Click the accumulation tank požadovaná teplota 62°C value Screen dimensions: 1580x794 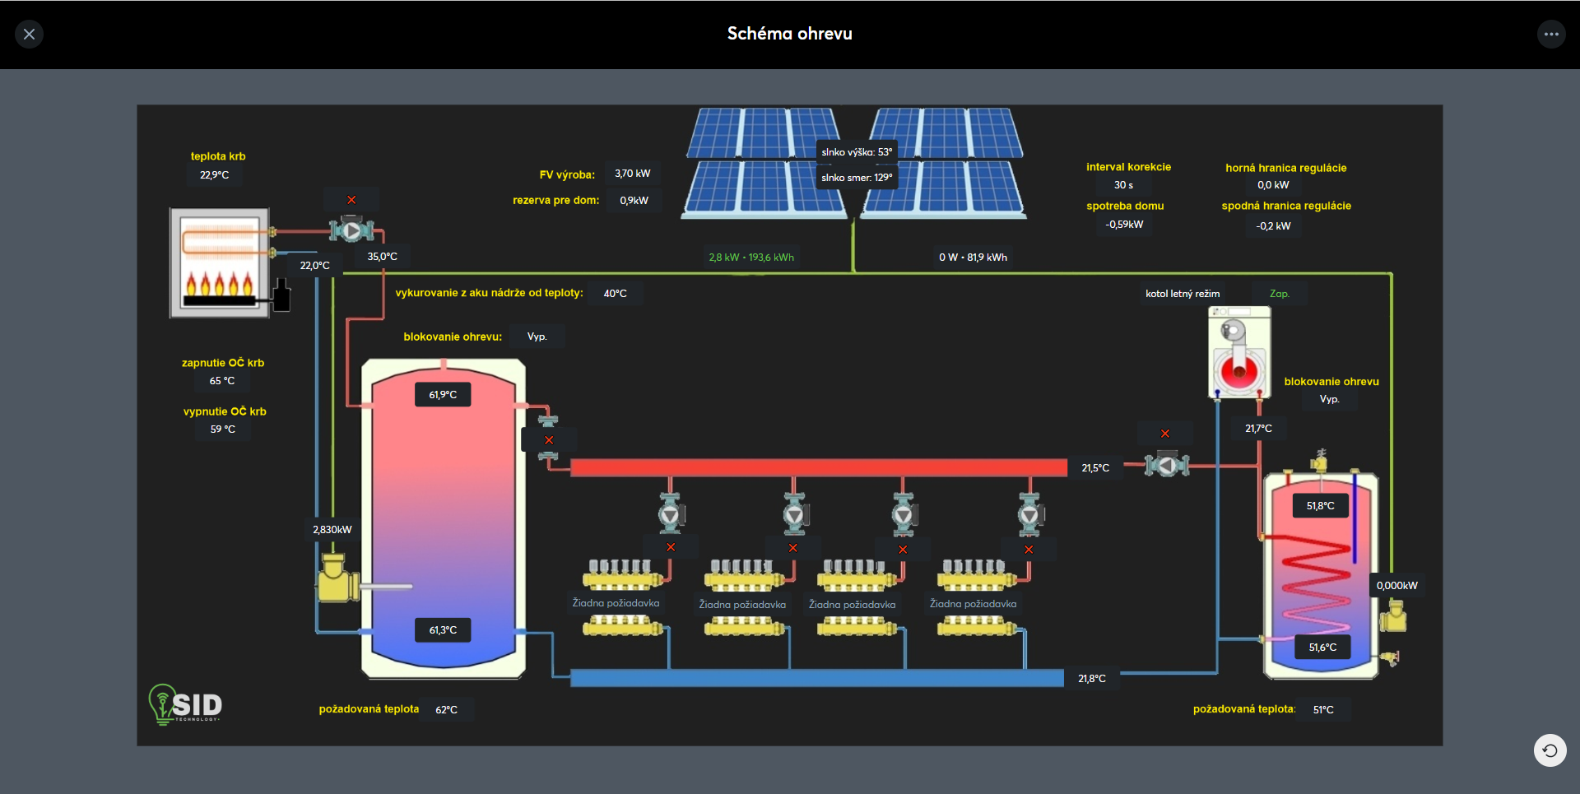pos(446,709)
